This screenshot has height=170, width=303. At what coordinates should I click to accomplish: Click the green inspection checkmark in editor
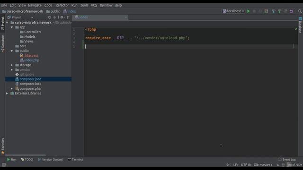tap(295, 29)
